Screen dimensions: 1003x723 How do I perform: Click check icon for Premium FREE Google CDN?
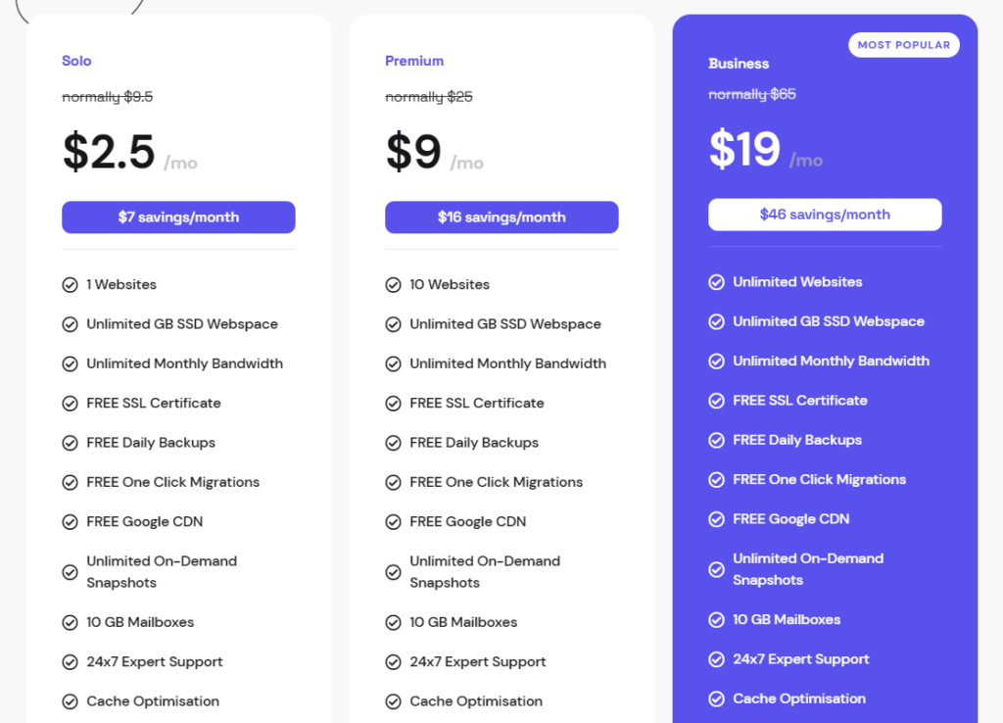click(393, 522)
